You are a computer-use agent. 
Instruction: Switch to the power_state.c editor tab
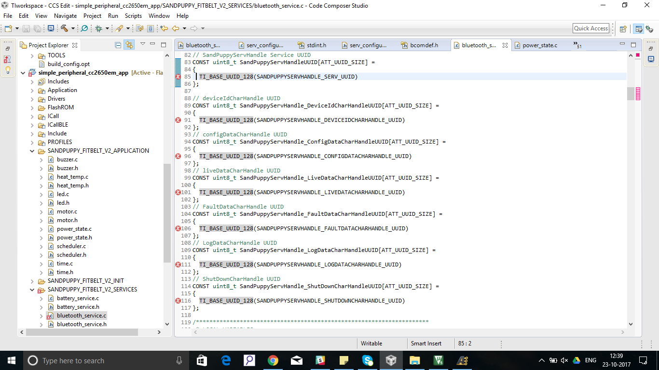click(x=539, y=45)
